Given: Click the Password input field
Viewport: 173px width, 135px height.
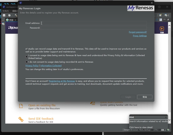Looking at the screenshot, I should pyautogui.click(x=94, y=28).
